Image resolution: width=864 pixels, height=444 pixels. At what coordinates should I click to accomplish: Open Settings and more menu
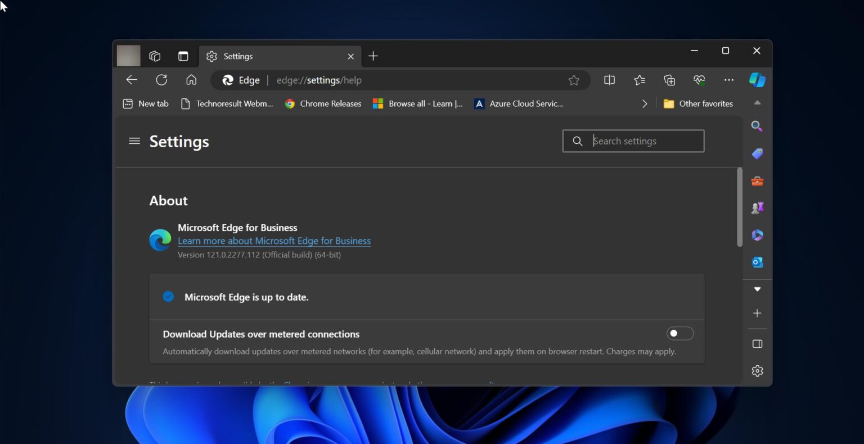click(729, 80)
